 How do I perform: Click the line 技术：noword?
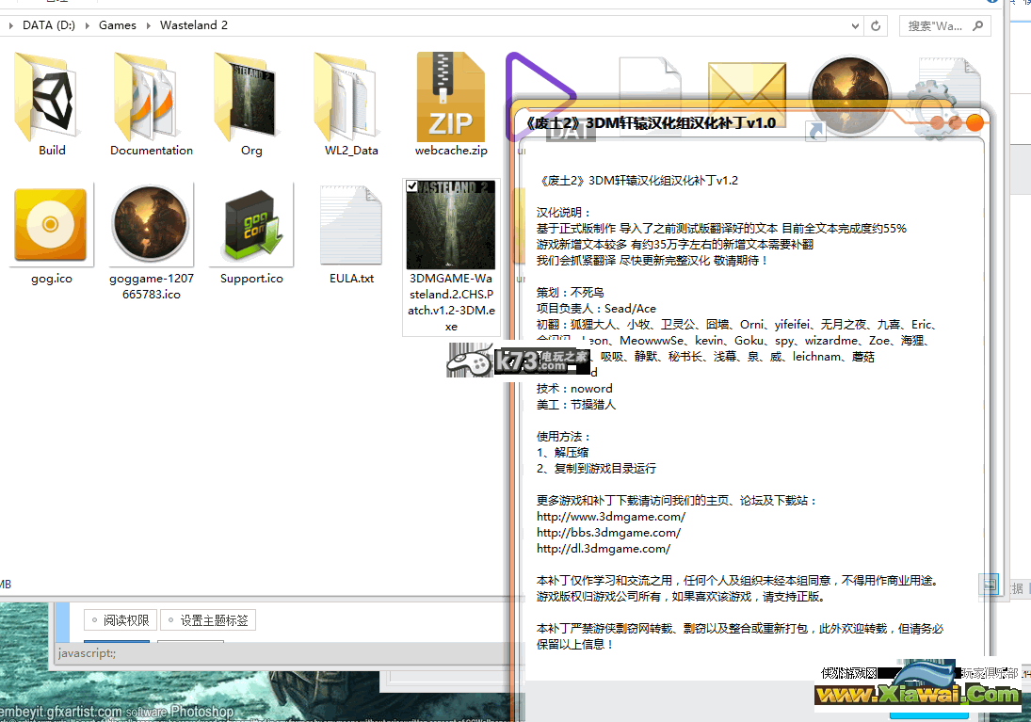pyautogui.click(x=574, y=389)
